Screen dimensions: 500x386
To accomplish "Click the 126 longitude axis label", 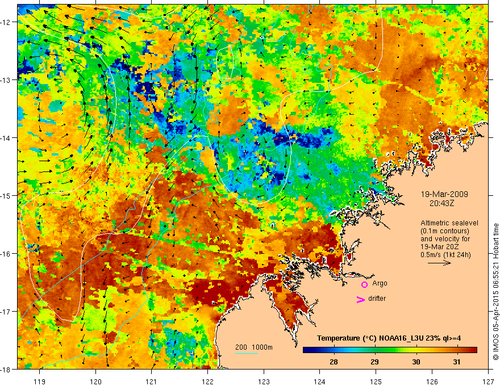I will coord(432,381).
